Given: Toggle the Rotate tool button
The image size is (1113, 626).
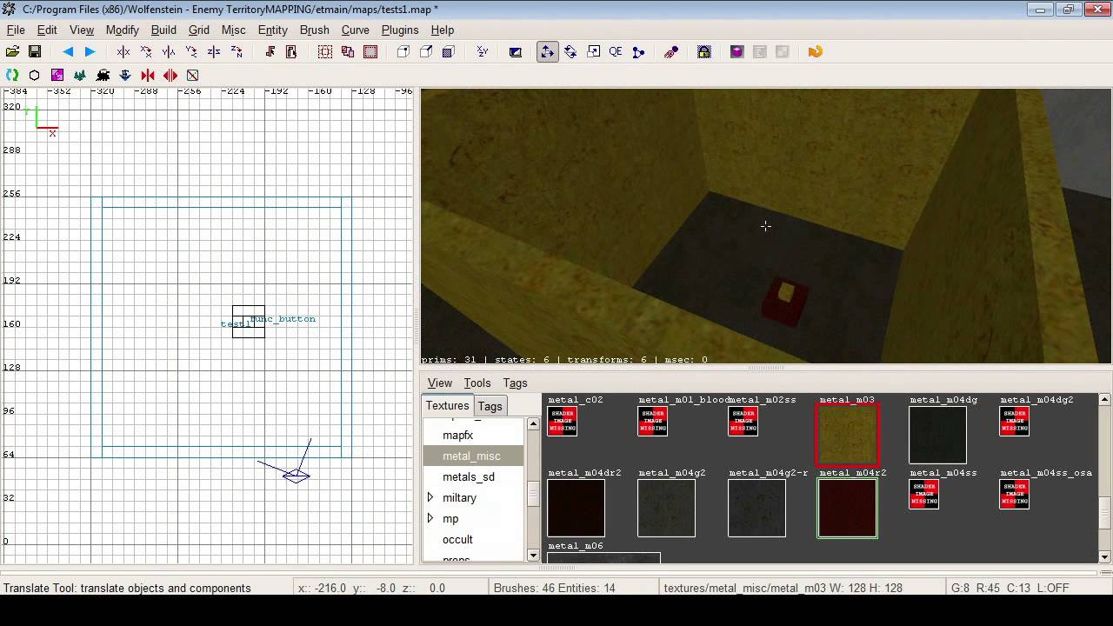Looking at the screenshot, I should click(570, 52).
